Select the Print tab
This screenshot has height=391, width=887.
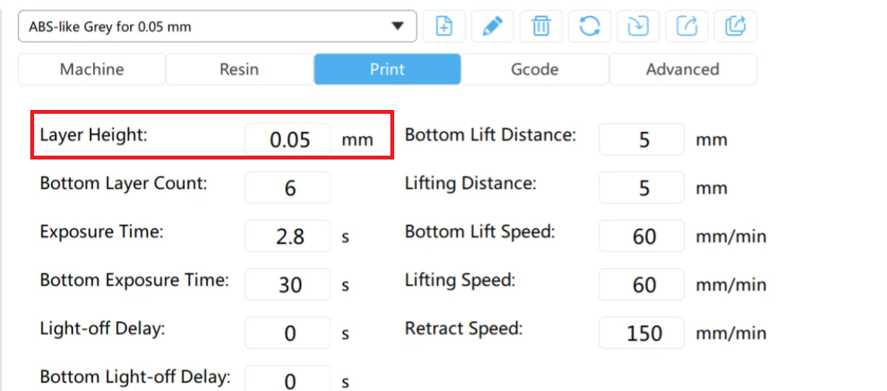coord(387,70)
